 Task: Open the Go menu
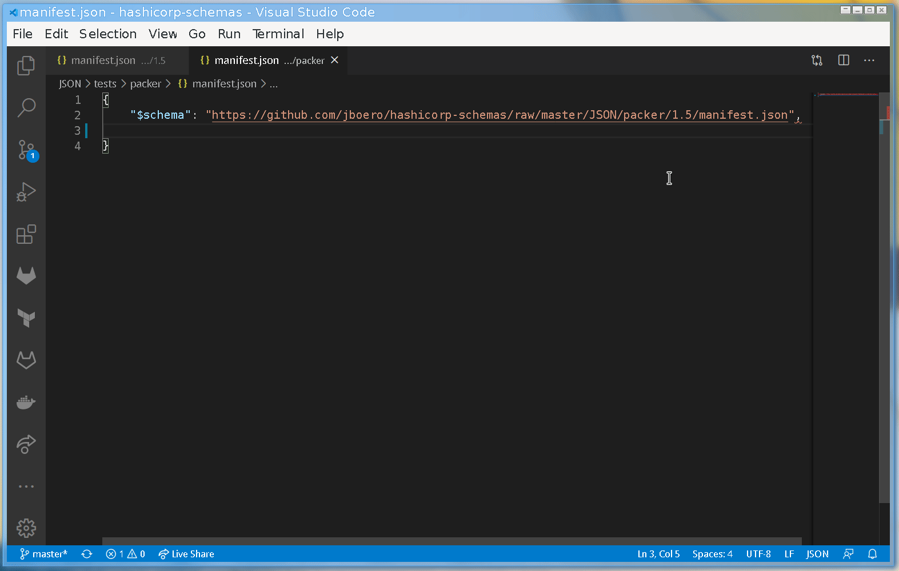pyautogui.click(x=197, y=34)
